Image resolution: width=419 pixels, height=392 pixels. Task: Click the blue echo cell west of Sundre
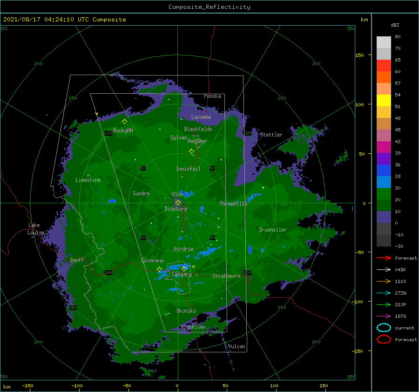coord(112,201)
